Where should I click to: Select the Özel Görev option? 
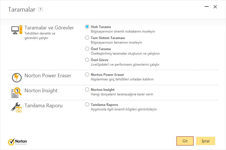[87, 60]
